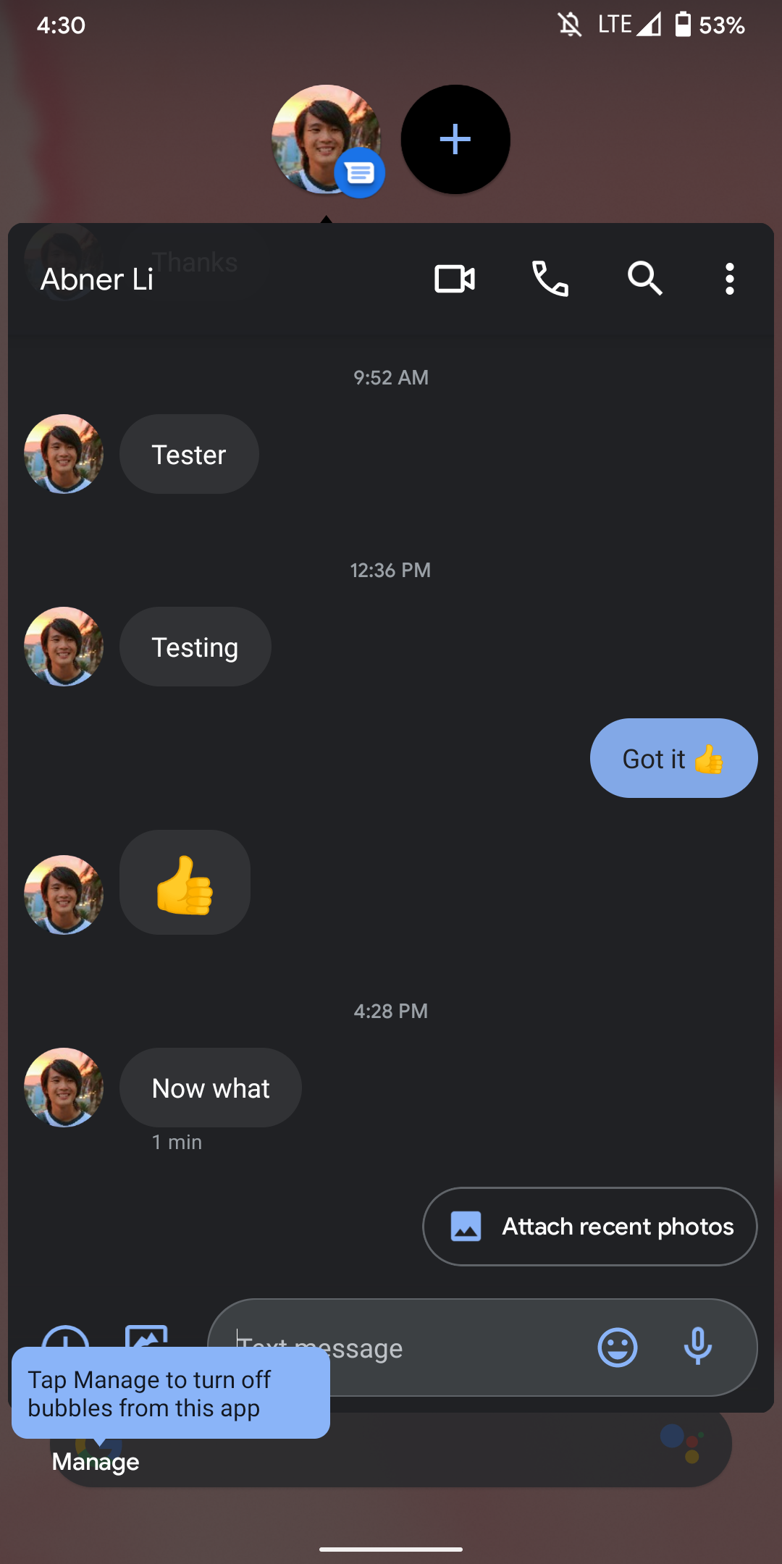Tap the phone call icon

point(550,279)
